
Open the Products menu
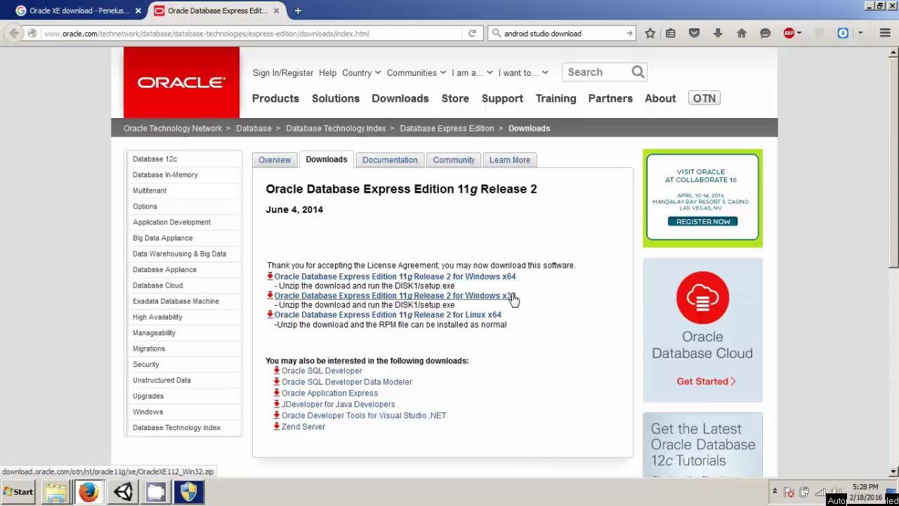[x=275, y=98]
